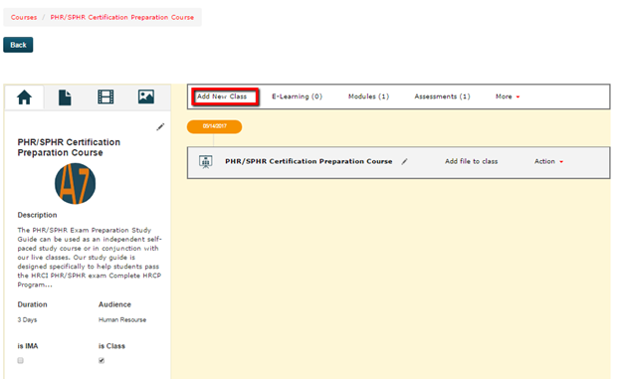The height and width of the screenshot is (379, 621).
Task: Edit course details with pencil icon
Action: tap(160, 126)
